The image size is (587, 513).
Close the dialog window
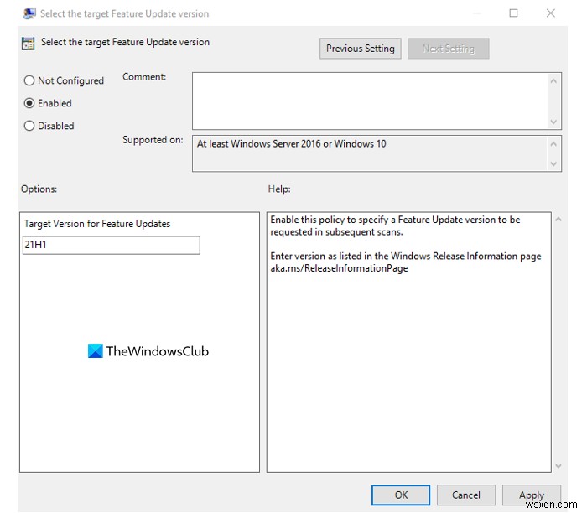550,13
